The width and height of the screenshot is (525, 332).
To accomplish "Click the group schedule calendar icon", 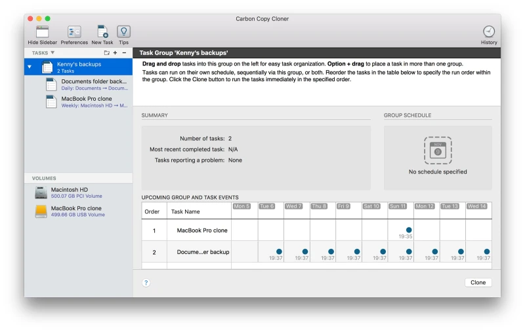I will (437, 150).
